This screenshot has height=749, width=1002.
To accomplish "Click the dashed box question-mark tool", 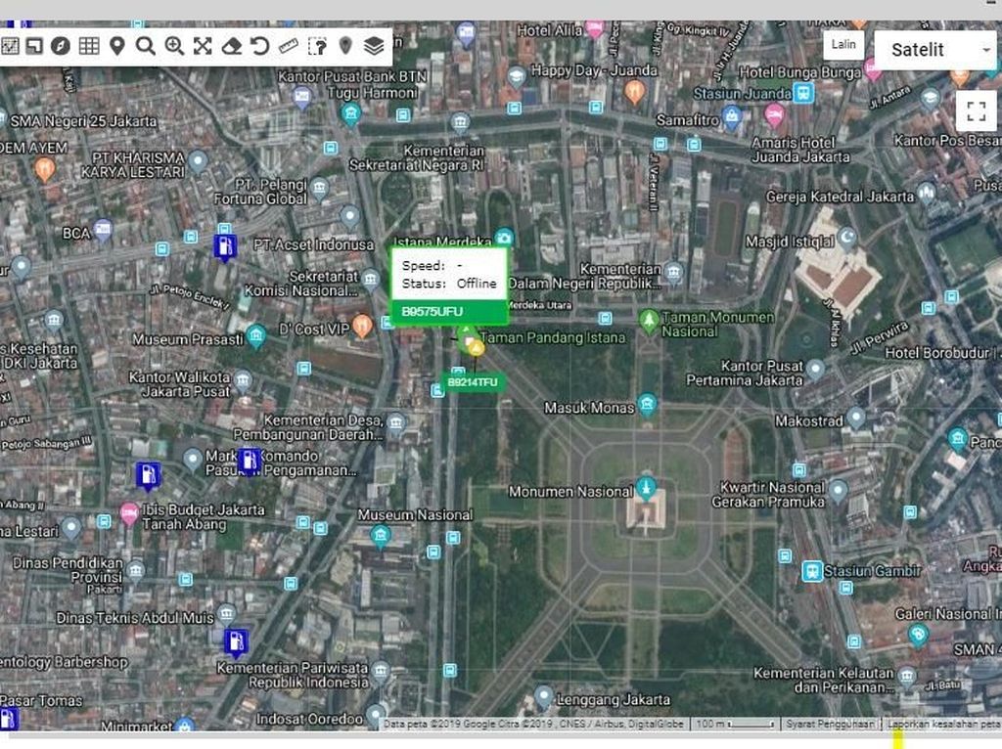I will tap(317, 46).
